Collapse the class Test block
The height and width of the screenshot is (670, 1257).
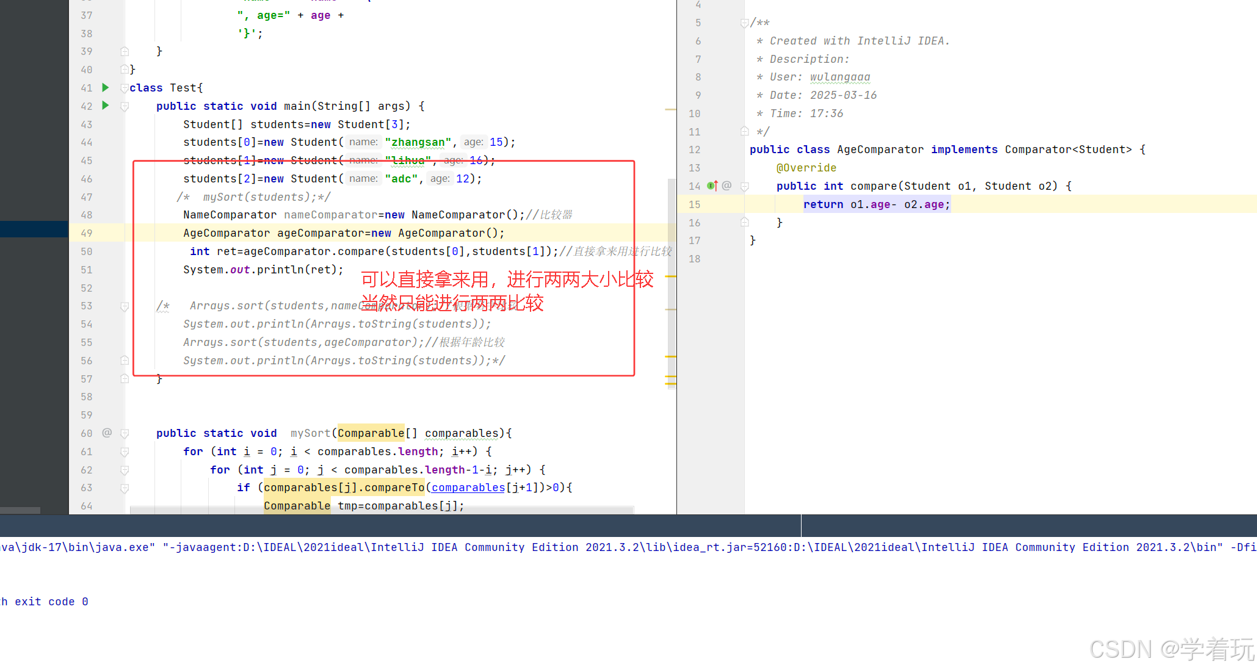click(125, 88)
